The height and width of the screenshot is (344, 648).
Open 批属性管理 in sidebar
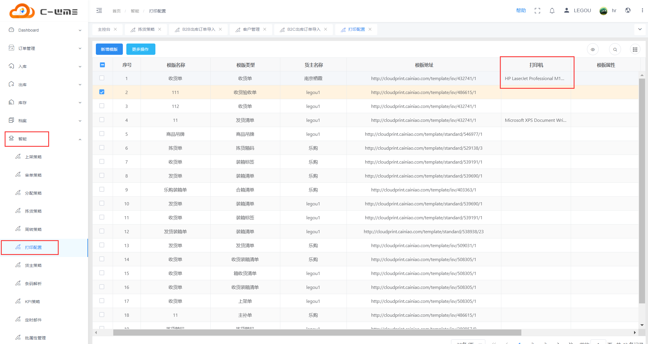(35, 338)
